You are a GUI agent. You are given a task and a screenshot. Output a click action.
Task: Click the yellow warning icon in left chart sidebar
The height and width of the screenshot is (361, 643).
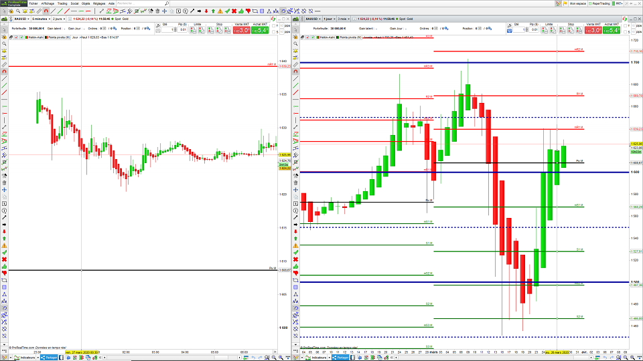tap(4, 245)
